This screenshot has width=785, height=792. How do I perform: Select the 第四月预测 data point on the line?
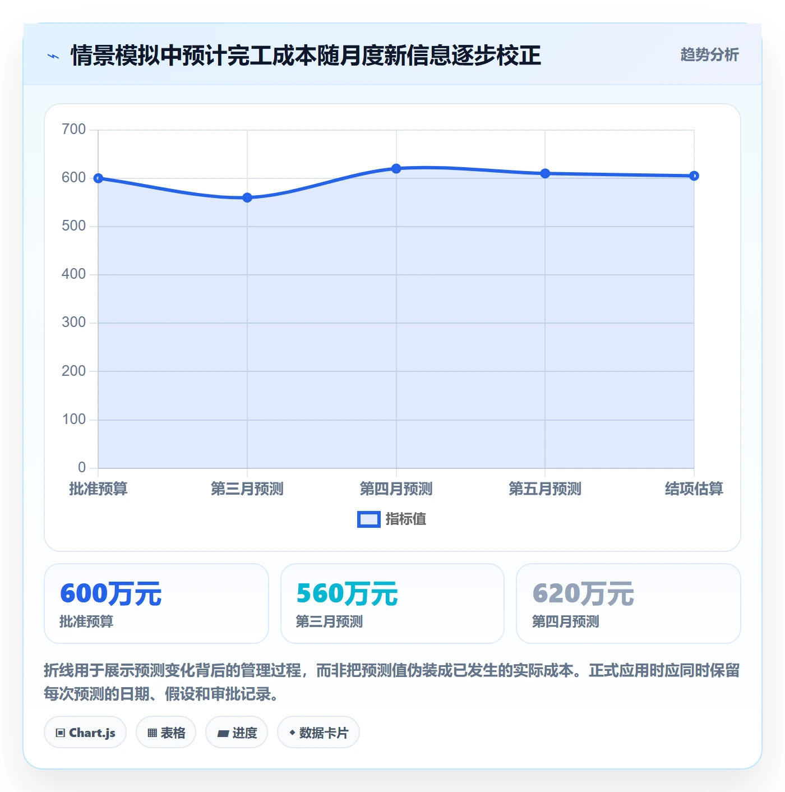click(x=396, y=168)
